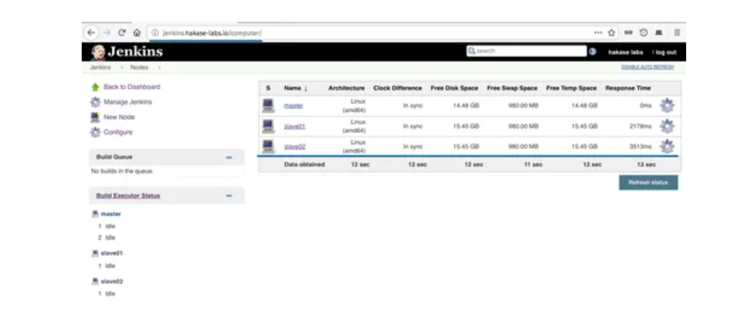Click the browser forward arrow button
Screen dimensions: 749x331
[x=107, y=33]
